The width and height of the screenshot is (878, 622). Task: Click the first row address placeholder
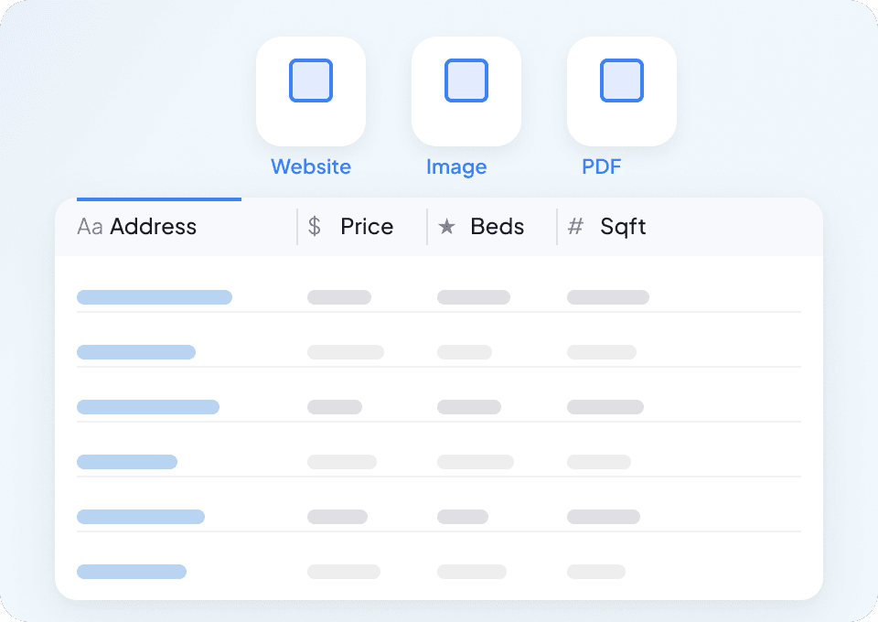point(155,297)
